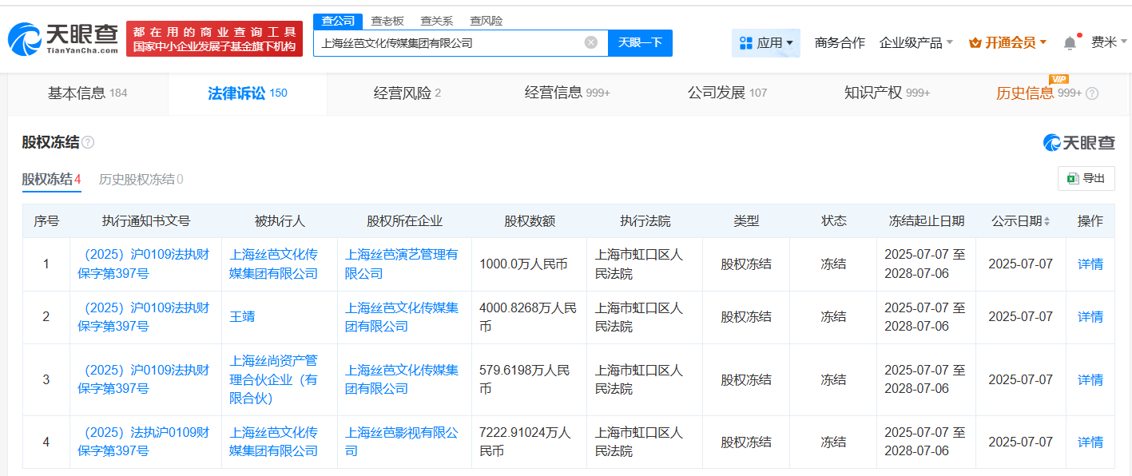Select the 股权冻结 4 sub-tab
The image size is (1132, 476).
[x=51, y=180]
